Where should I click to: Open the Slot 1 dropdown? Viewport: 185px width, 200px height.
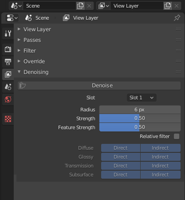click(x=142, y=98)
